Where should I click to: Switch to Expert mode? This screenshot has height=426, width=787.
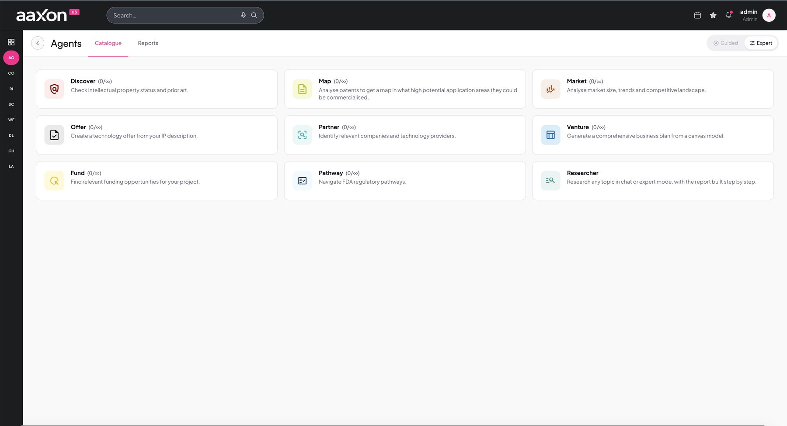pos(761,43)
